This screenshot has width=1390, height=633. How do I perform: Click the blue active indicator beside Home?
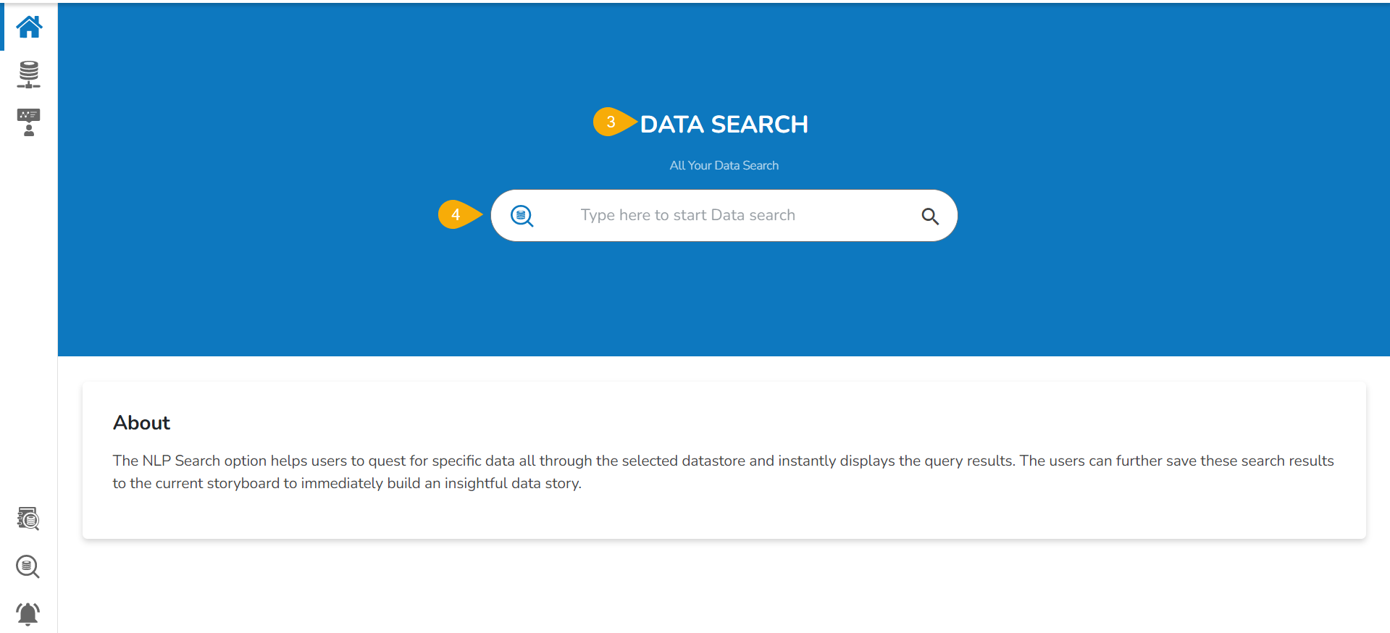click(2, 27)
